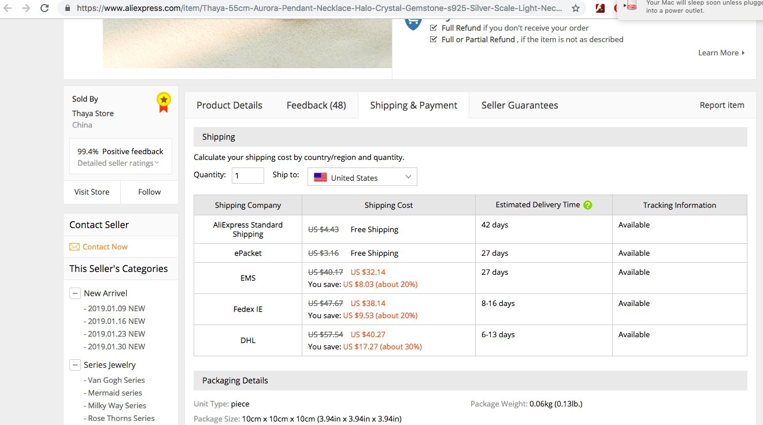This screenshot has width=763, height=425.
Task: Click the 6-13 days delivery estimate
Action: [x=498, y=334]
